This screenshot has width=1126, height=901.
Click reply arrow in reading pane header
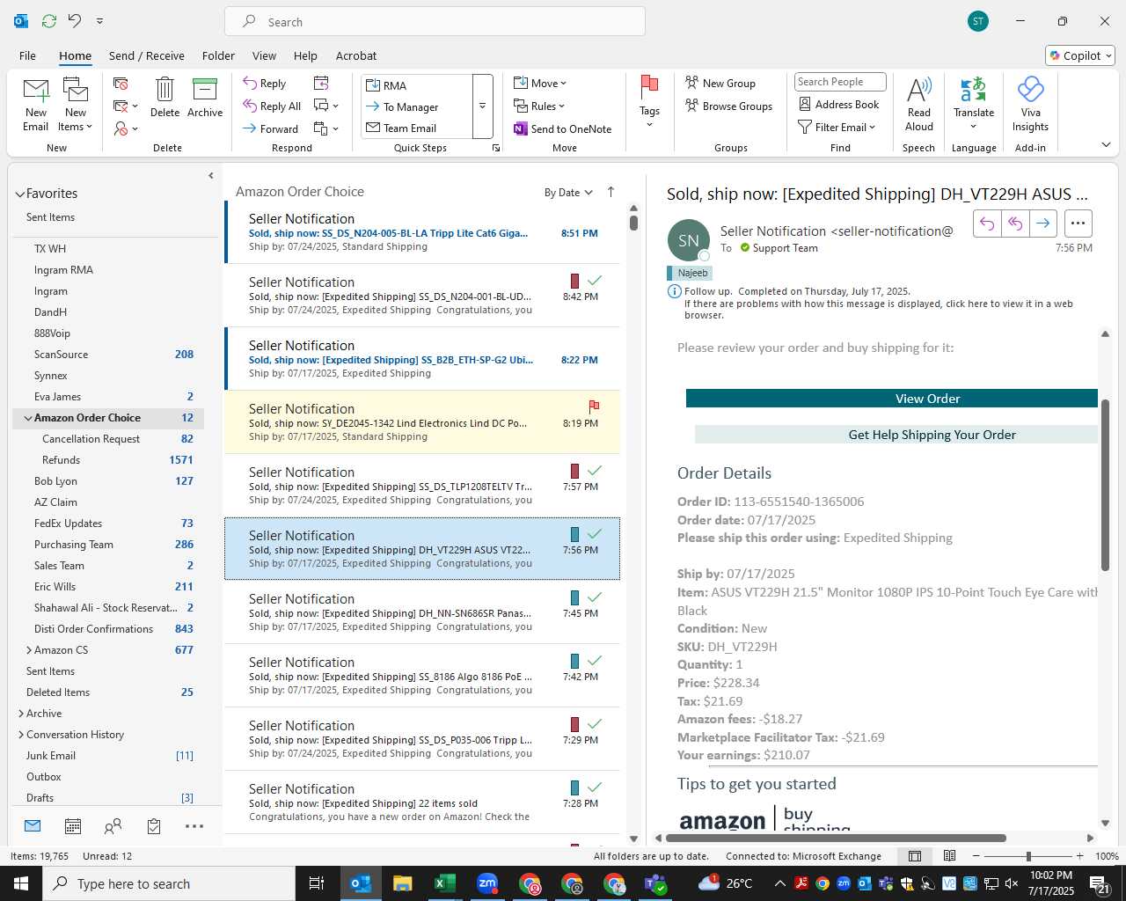coord(987,223)
